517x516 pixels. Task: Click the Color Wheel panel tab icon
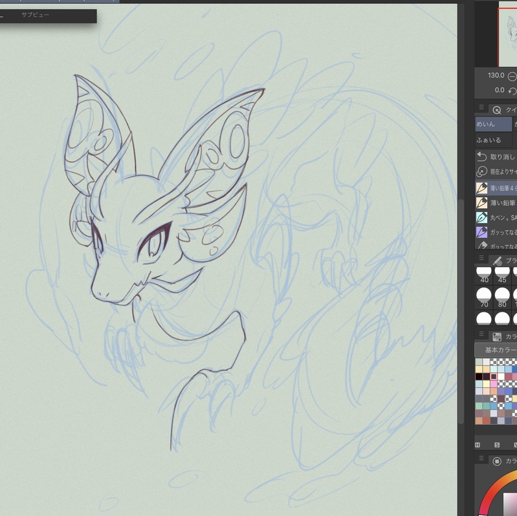(497, 461)
